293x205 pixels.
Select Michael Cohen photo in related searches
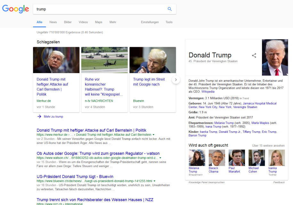256,158
